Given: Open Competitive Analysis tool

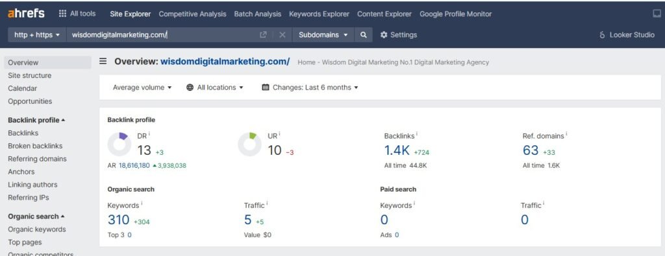Looking at the screenshot, I should (192, 14).
